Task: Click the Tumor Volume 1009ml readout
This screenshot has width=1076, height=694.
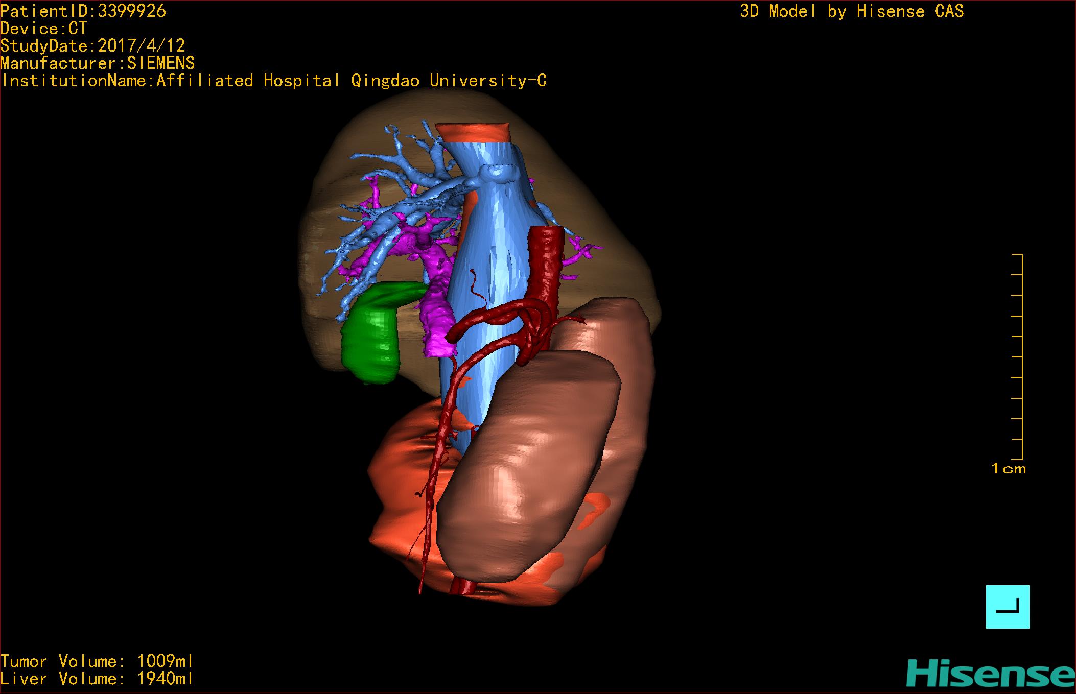Action: pyautogui.click(x=97, y=662)
